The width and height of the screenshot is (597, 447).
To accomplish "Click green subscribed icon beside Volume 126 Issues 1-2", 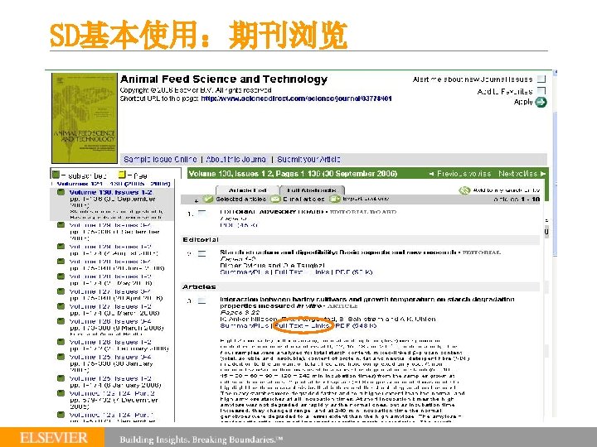I will [x=61, y=342].
